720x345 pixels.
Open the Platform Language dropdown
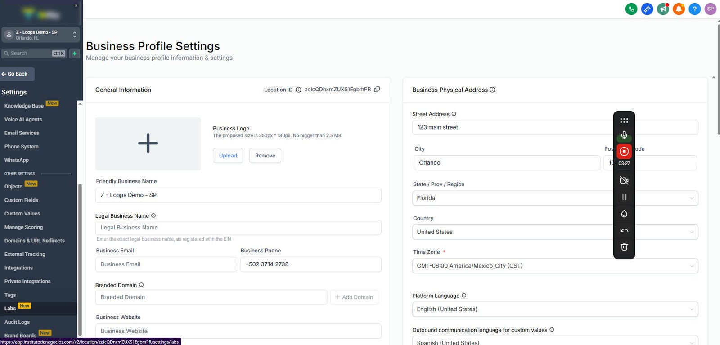555,309
